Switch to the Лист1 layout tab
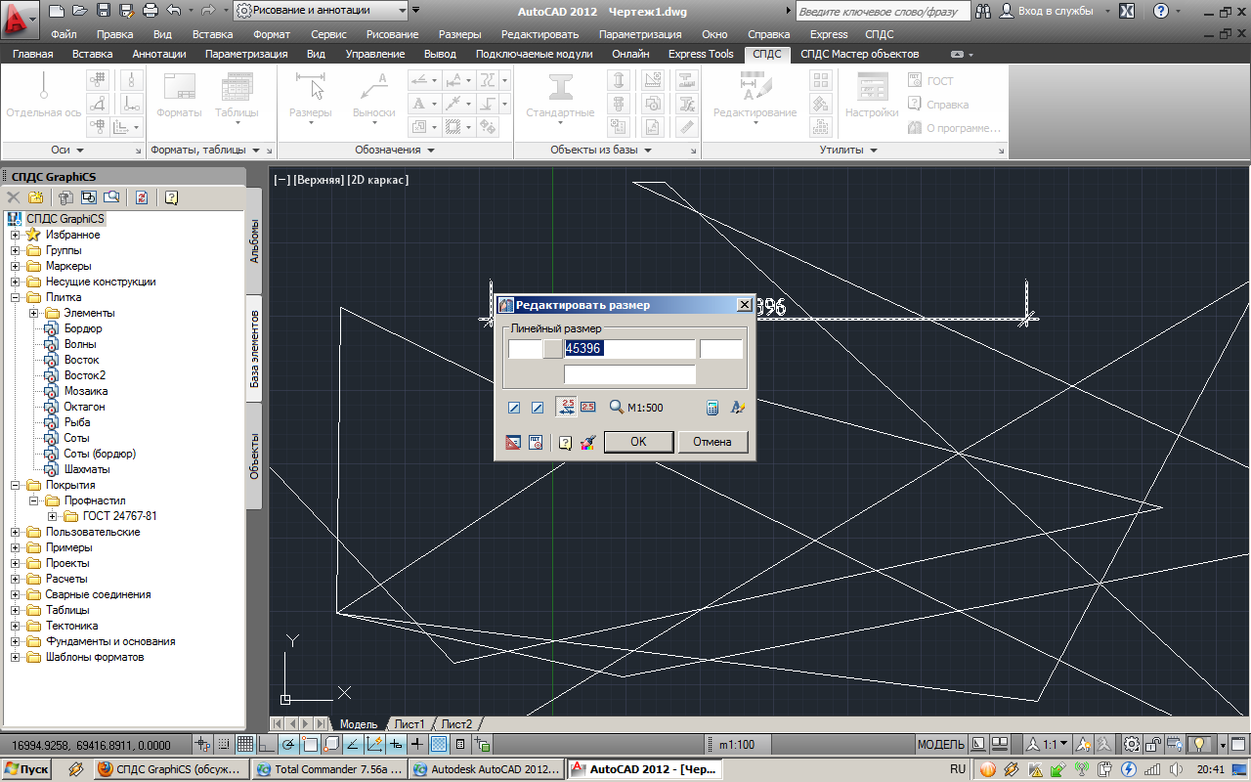Image resolution: width=1251 pixels, height=782 pixels. tap(410, 724)
